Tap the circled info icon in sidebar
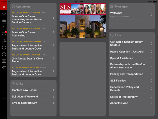The width and height of the screenshot is (158, 119). (x=4, y=48)
